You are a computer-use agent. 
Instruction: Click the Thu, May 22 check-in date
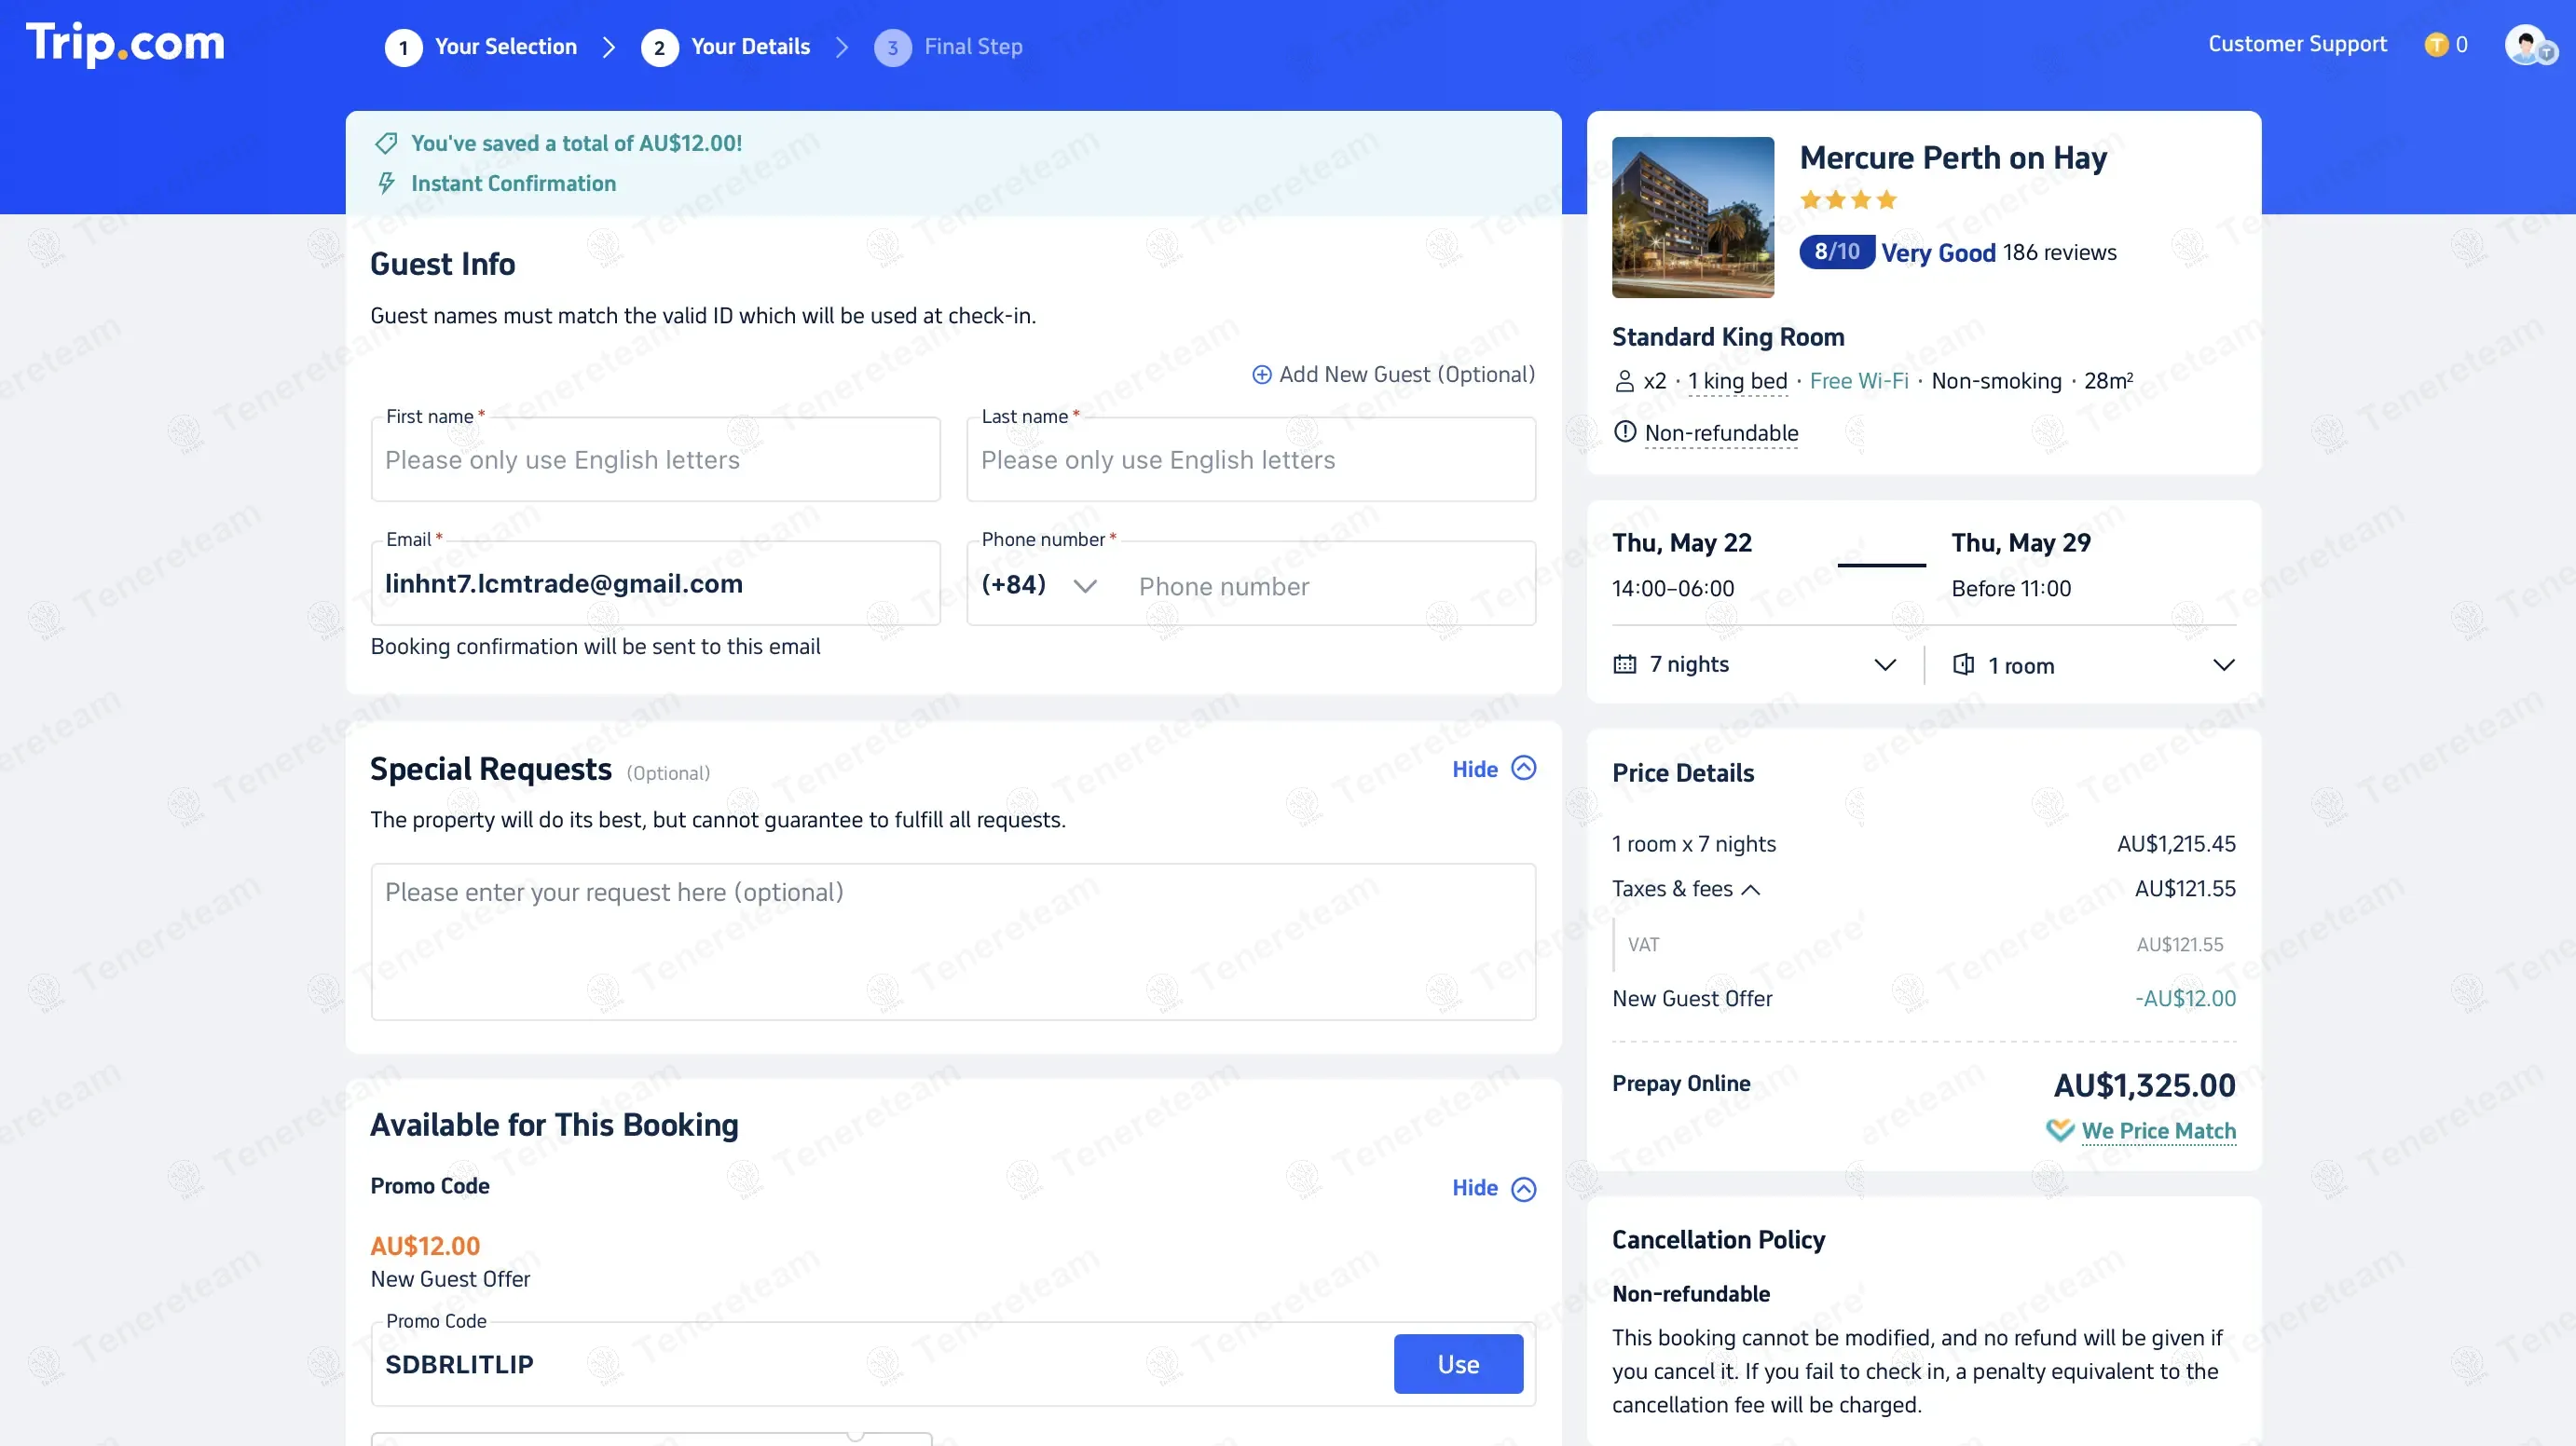pyautogui.click(x=1681, y=543)
